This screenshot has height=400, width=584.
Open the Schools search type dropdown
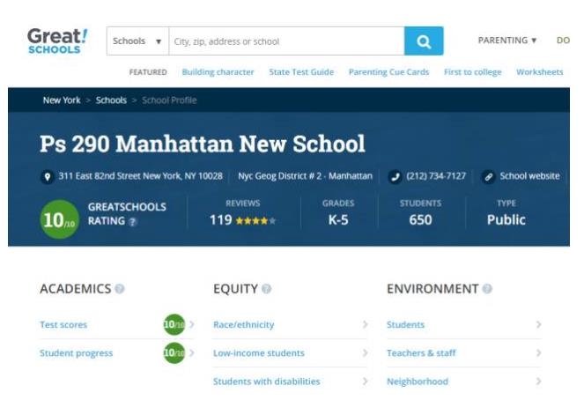[x=137, y=41]
